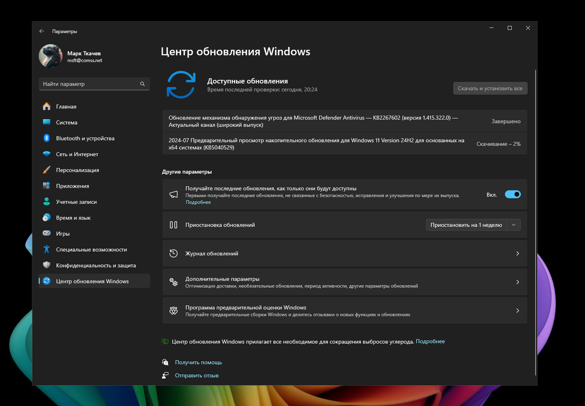Open Специальные возможности settings
Viewport: 585px width, 406px height.
point(94,249)
